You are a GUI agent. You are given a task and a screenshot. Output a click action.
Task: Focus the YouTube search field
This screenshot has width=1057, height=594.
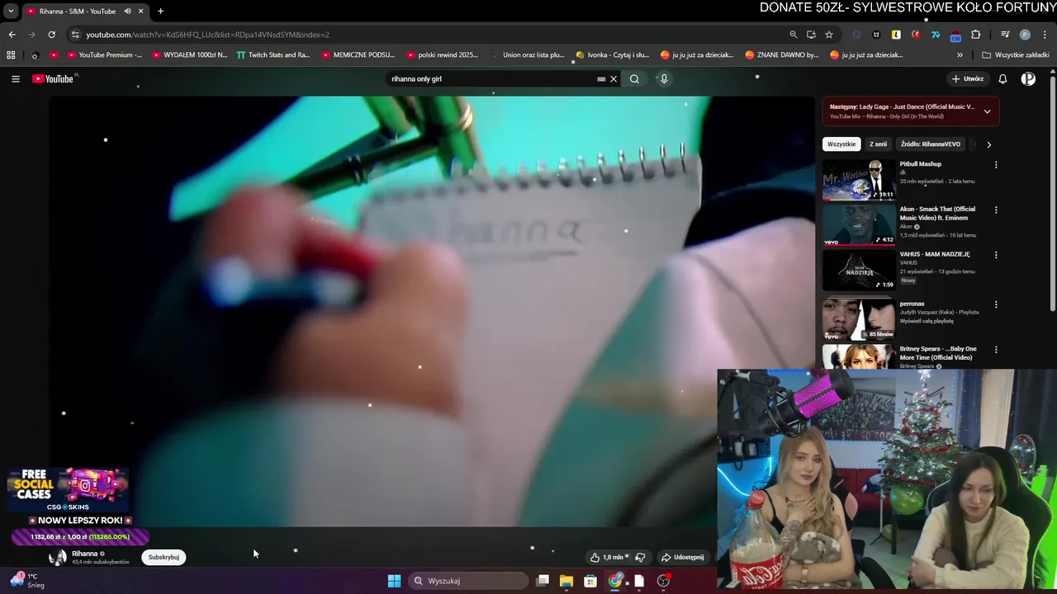tap(491, 79)
